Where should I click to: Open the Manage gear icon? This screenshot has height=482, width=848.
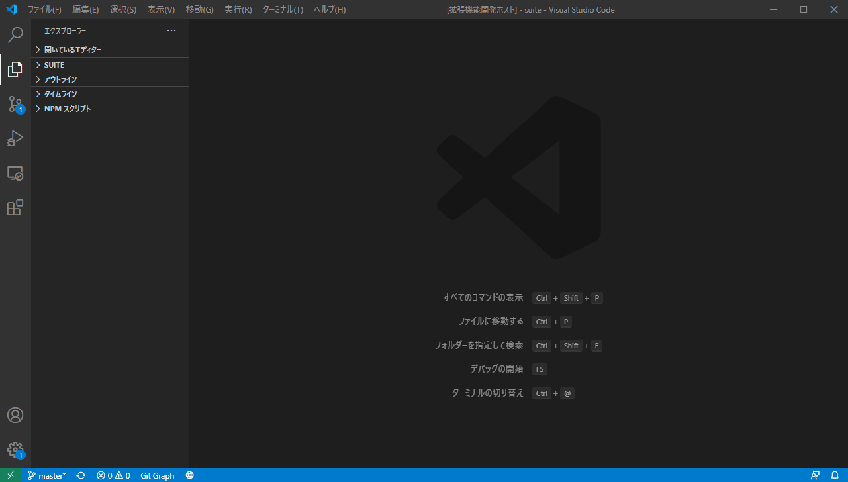click(15, 450)
